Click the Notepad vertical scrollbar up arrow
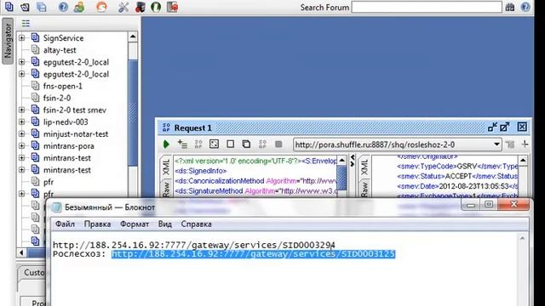Image resolution: width=545 pixels, height=306 pixels. click(522, 238)
